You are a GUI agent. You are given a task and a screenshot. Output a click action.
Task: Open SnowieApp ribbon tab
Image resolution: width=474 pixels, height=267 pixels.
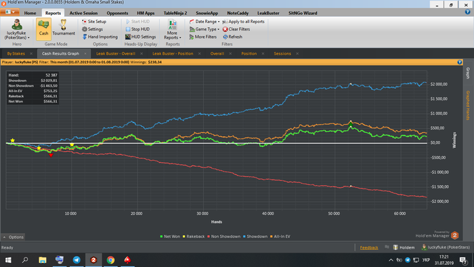point(207,13)
